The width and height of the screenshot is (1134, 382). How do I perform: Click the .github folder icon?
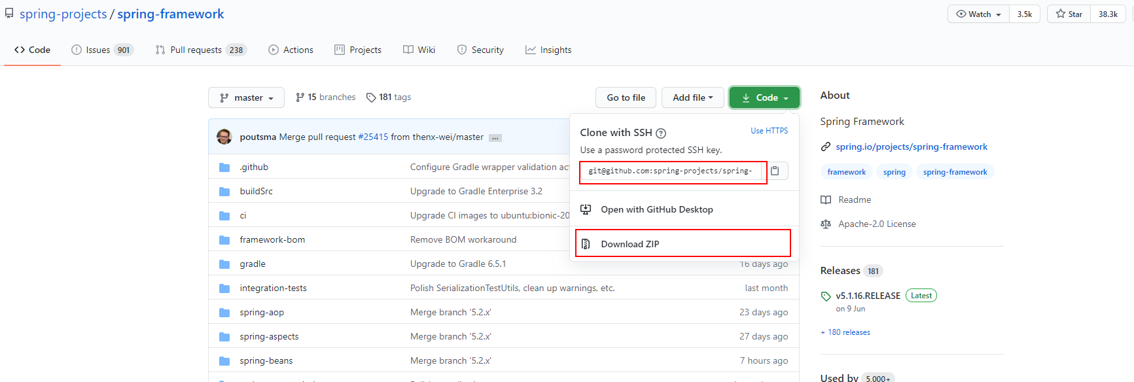tap(224, 167)
